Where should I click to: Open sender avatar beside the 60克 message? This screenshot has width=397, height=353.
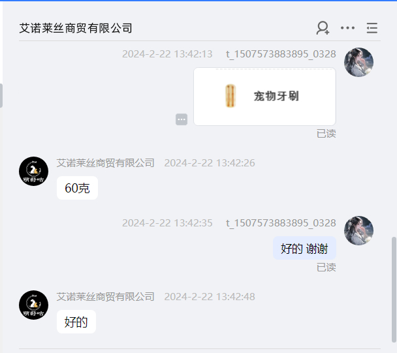(x=34, y=172)
